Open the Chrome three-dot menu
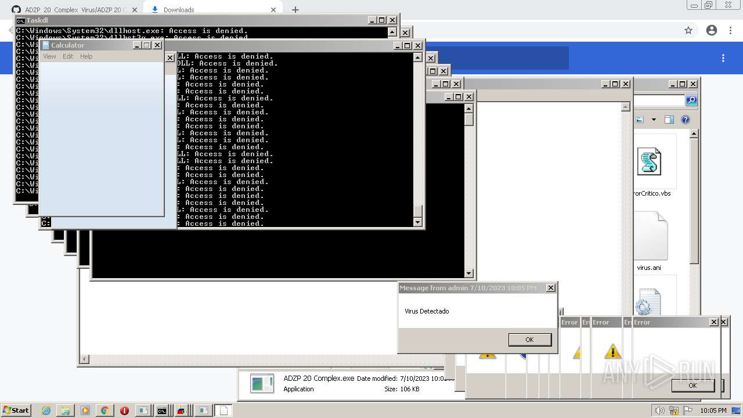Image resolution: width=743 pixels, height=418 pixels. point(731,30)
